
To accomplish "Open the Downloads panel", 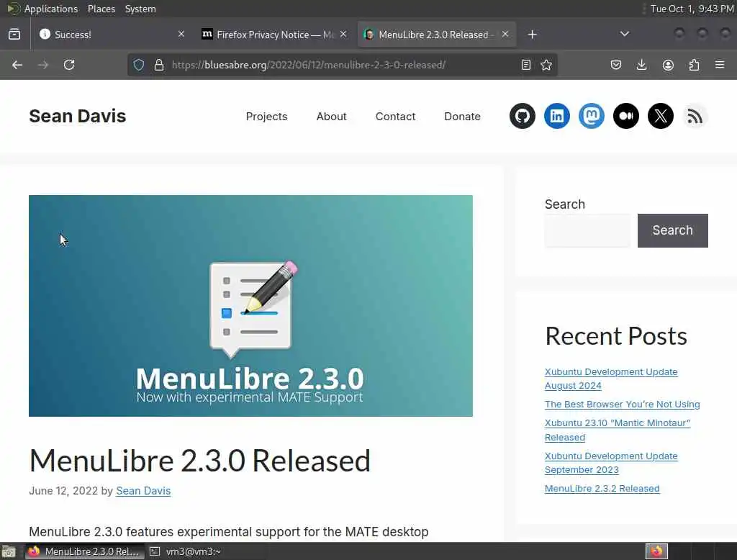I will point(641,65).
